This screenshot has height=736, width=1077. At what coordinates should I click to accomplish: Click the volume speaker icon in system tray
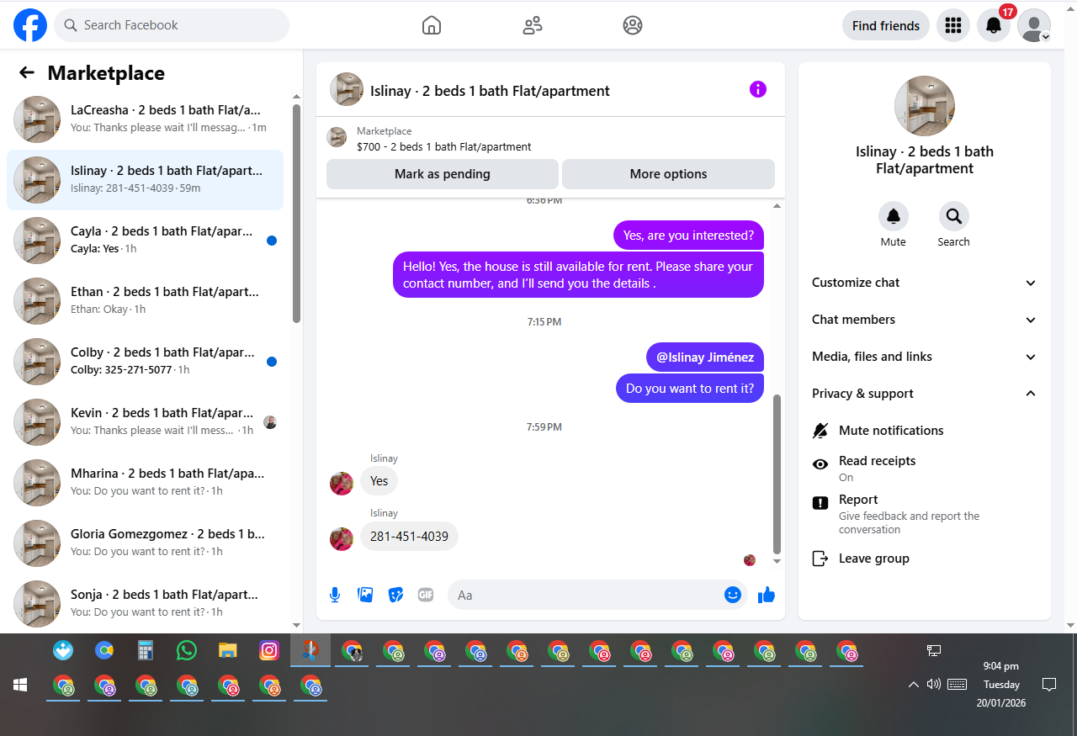pyautogui.click(x=933, y=685)
